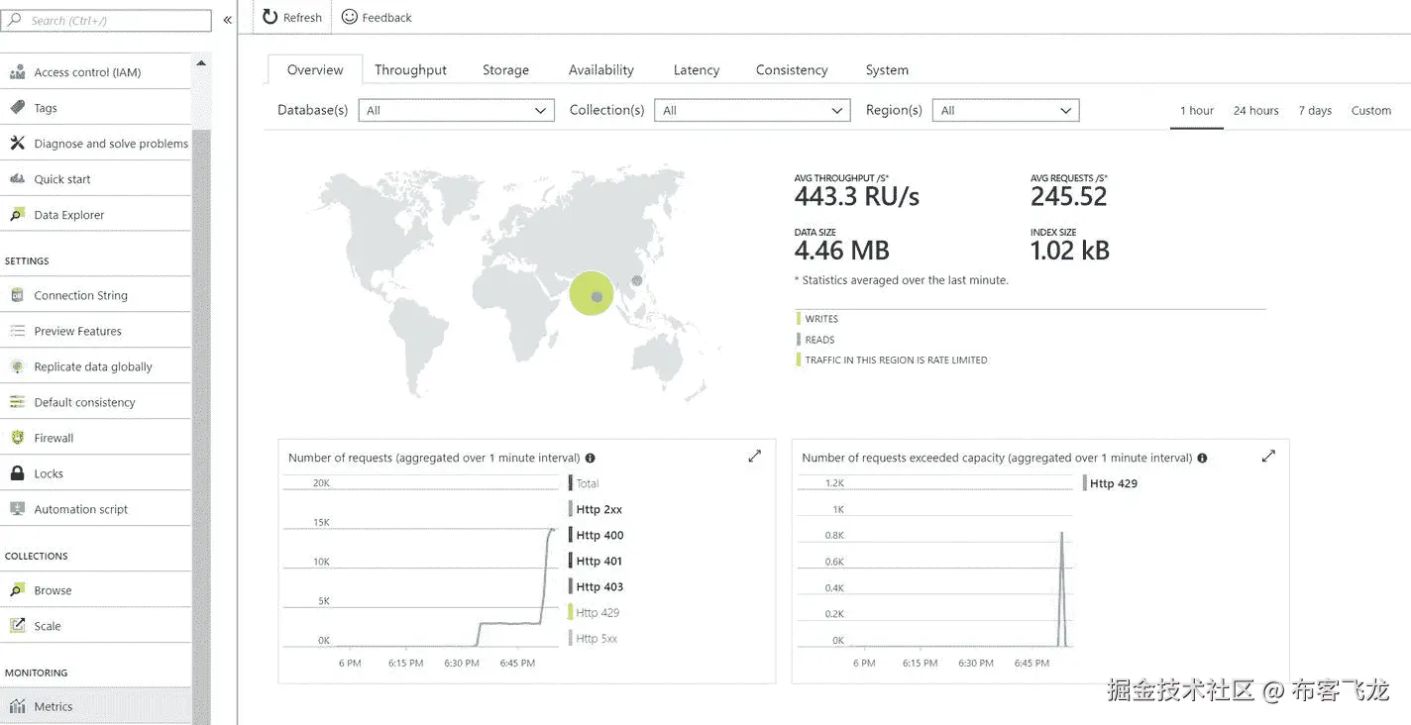Switch to the Throughput tab
The height and width of the screenshot is (725, 1411).
(410, 70)
